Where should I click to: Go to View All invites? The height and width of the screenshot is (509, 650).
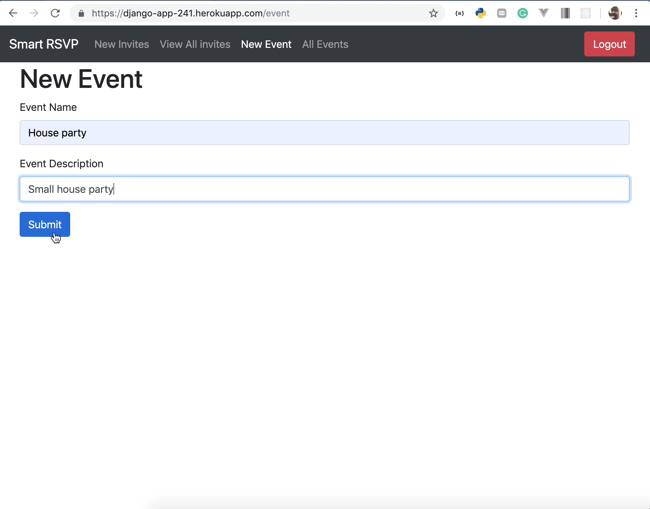(x=195, y=44)
